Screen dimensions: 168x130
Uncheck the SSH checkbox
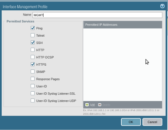[32, 43]
